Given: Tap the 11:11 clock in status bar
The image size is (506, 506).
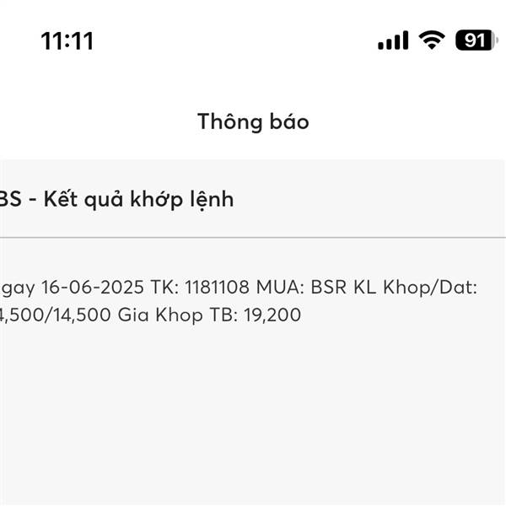Looking at the screenshot, I should (x=67, y=41).
